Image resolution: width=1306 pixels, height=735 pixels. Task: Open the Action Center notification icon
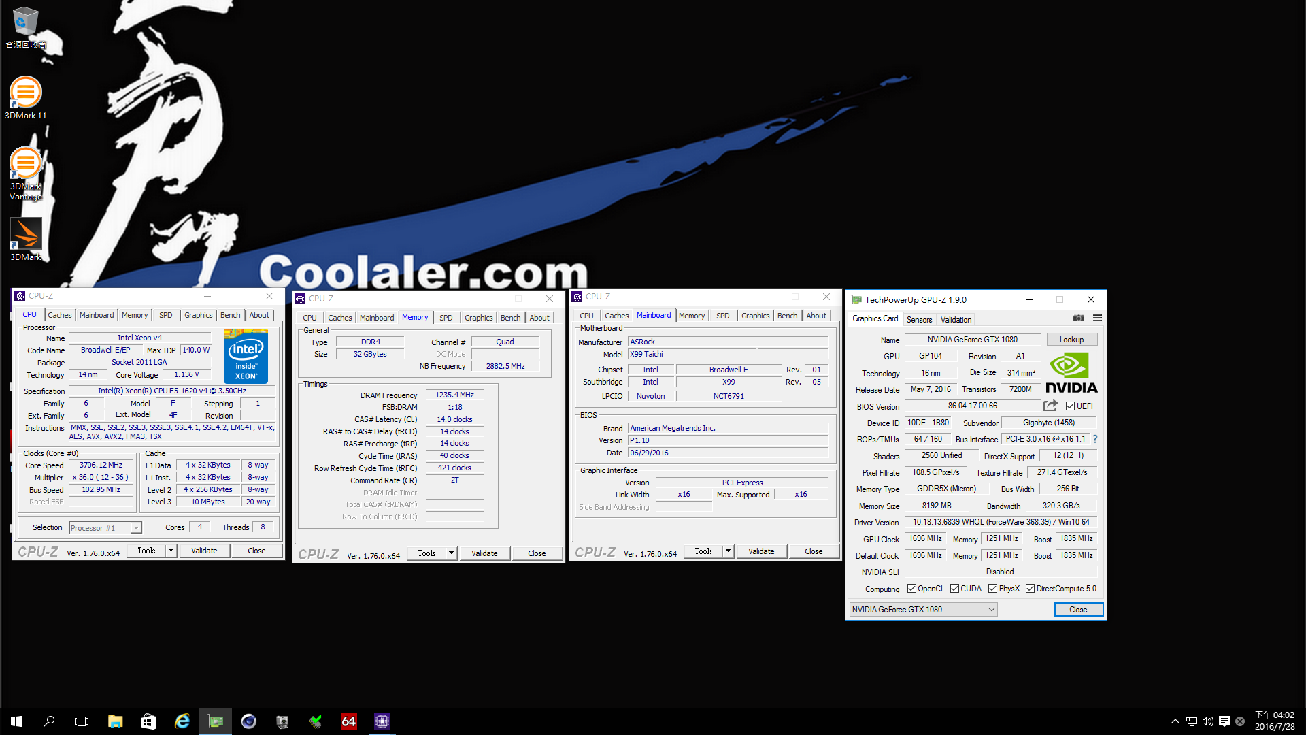[1224, 721]
